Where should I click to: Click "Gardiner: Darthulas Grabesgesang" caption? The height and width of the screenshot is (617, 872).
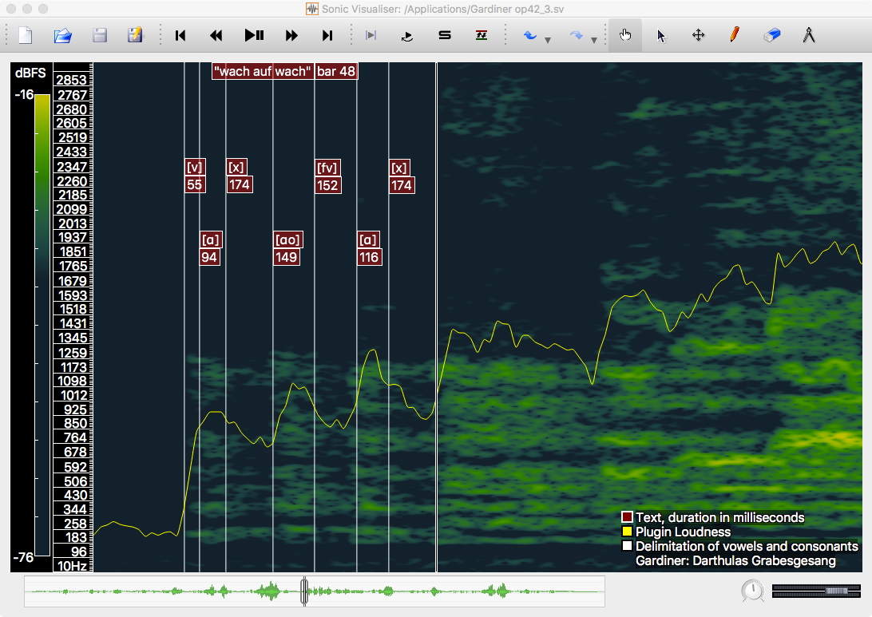735,560
